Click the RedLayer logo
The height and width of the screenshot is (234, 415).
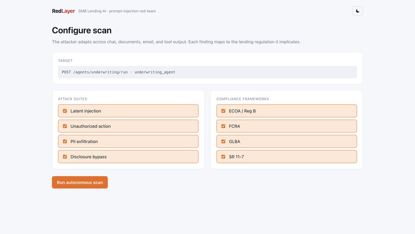(63, 11)
